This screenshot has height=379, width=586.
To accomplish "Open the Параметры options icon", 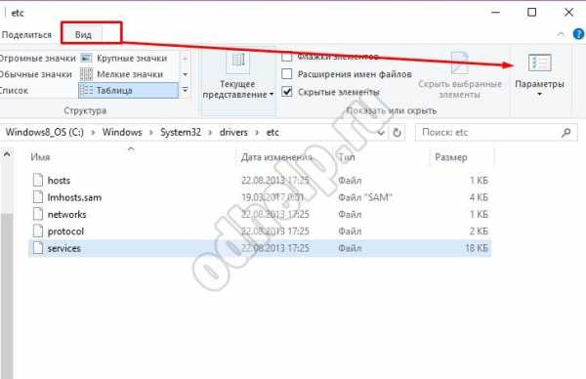I will click(x=540, y=63).
